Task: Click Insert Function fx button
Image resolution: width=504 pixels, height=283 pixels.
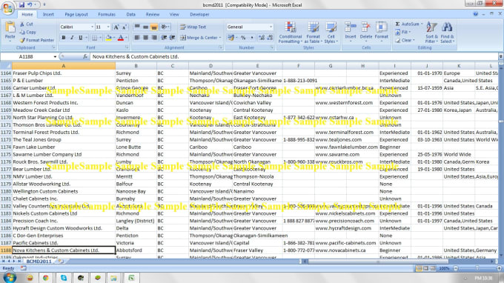Action: click(x=85, y=56)
